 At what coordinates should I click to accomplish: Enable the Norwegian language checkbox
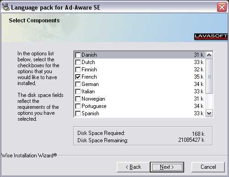[78, 99]
